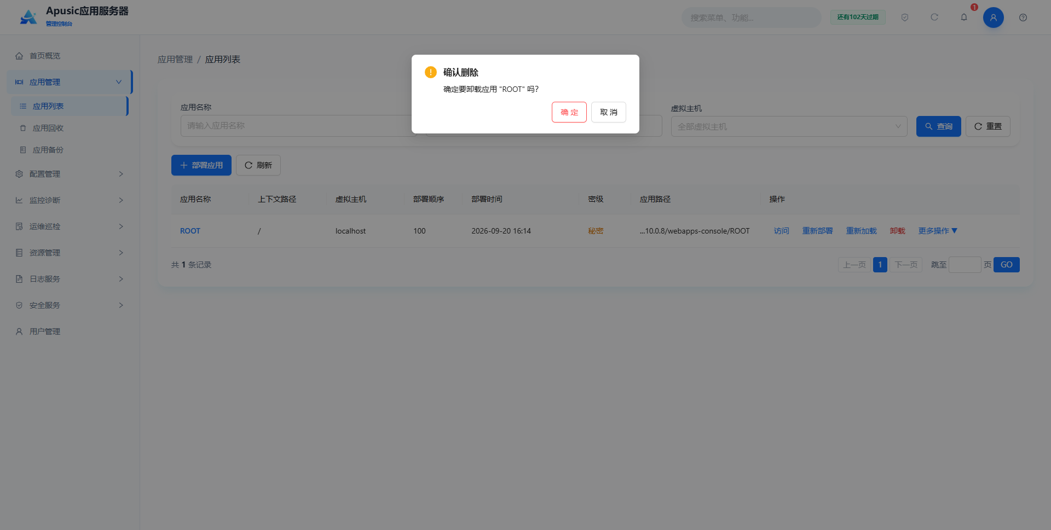Screen dimensions: 1051x530
Task: Click the shield icon in header
Action: coord(905,18)
